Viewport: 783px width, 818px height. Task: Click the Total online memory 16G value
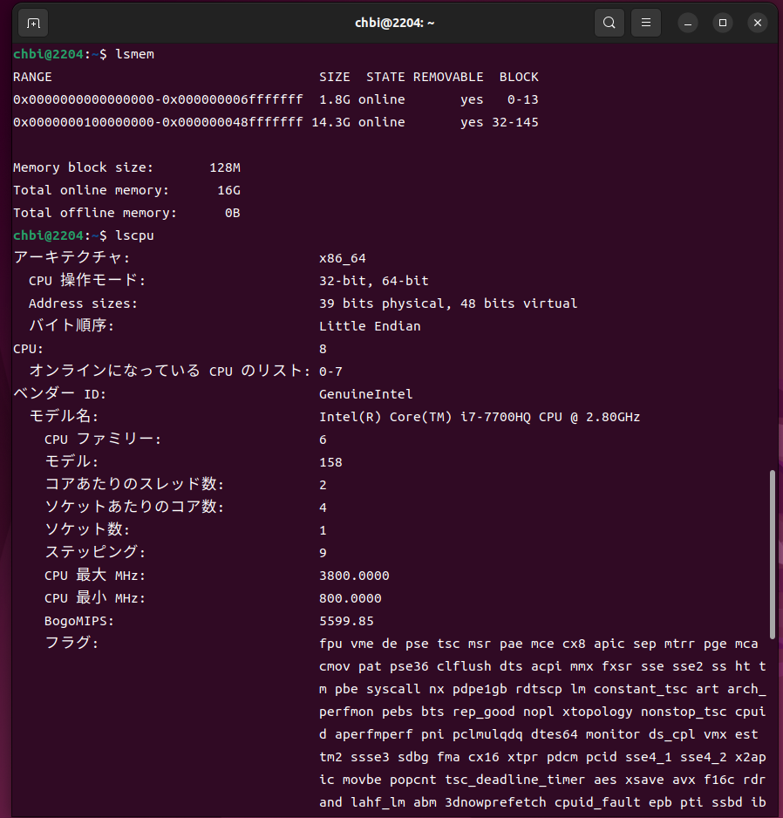click(228, 190)
